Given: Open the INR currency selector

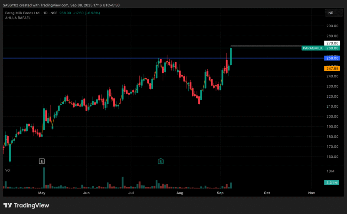Looking at the screenshot, I should [330, 13].
